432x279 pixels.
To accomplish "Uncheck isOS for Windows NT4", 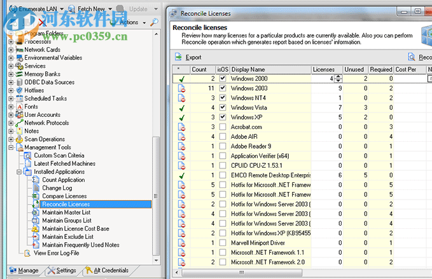I will coord(223,98).
